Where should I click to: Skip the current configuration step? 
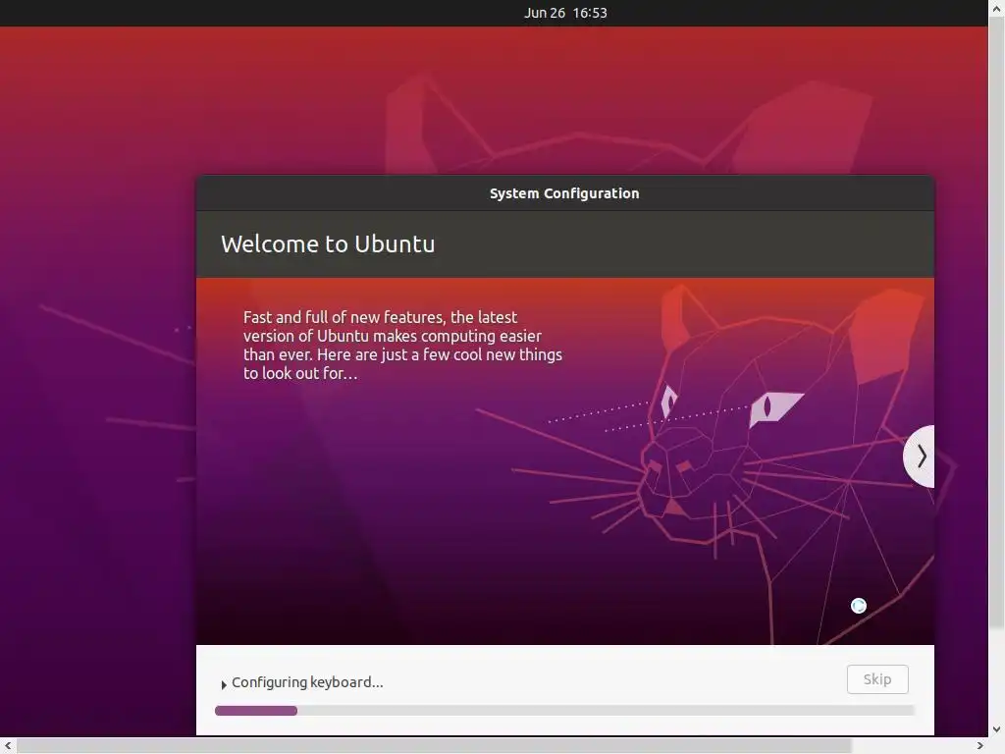(x=877, y=679)
